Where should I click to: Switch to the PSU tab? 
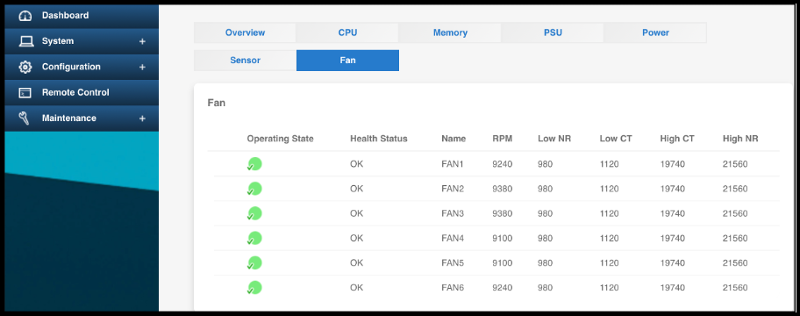tap(553, 32)
